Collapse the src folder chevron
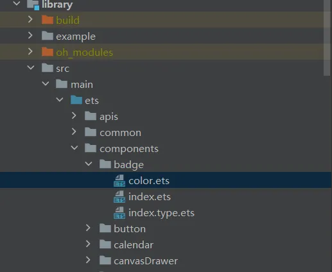Image resolution: width=332 pixels, height=272 pixels. (x=31, y=68)
